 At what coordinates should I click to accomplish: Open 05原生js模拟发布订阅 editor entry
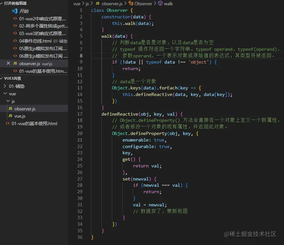tap(43, 48)
